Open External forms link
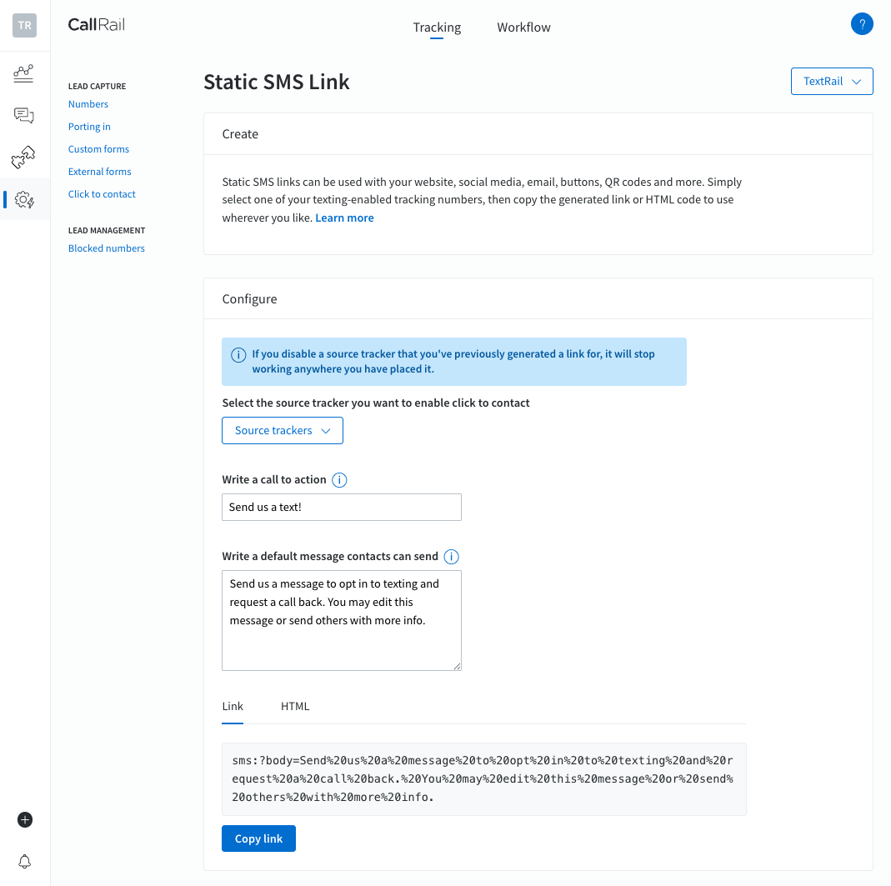 (x=99, y=172)
